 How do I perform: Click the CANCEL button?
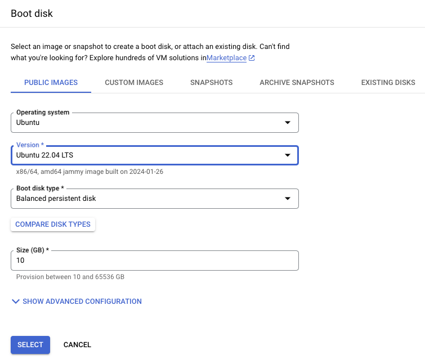pos(77,345)
